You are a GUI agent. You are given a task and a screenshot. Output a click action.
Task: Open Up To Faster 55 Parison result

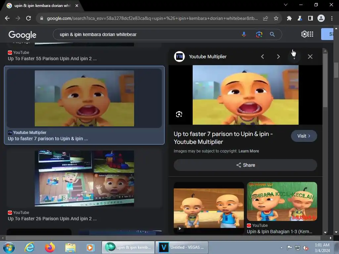click(x=52, y=59)
